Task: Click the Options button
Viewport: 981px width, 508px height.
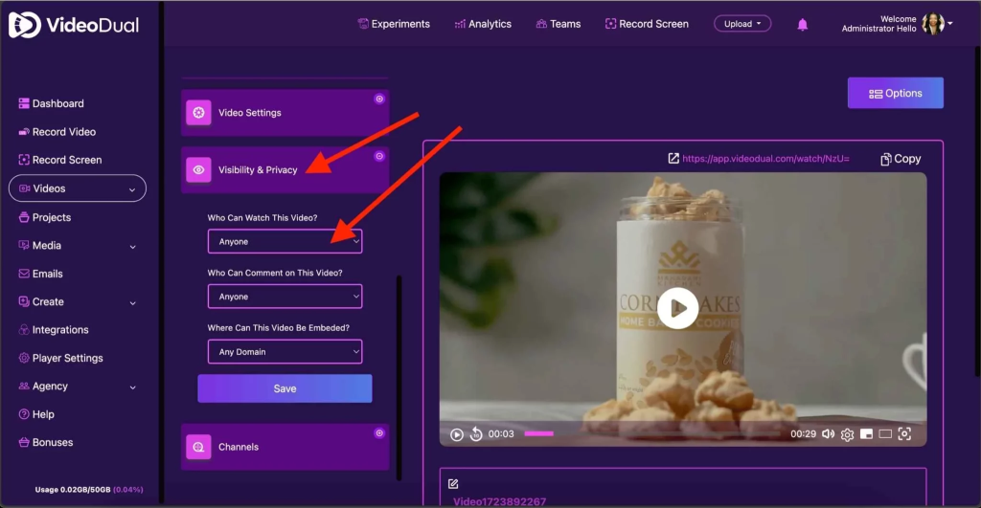Action: point(895,93)
